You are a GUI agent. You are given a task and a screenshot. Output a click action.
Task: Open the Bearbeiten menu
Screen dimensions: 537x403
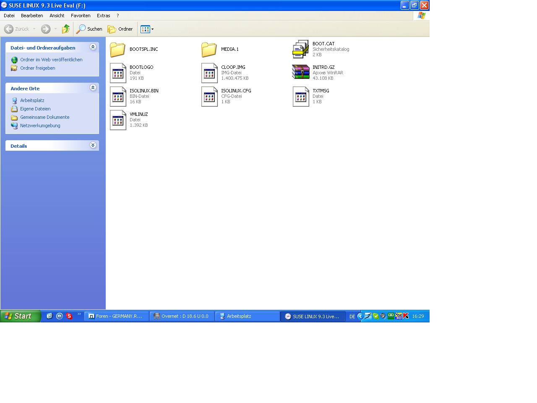(x=32, y=16)
